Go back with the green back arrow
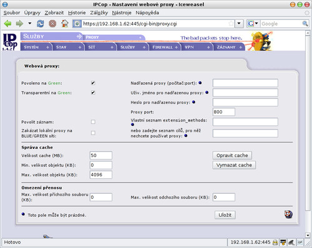The width and height of the screenshot is (312, 248). tap(7, 24)
